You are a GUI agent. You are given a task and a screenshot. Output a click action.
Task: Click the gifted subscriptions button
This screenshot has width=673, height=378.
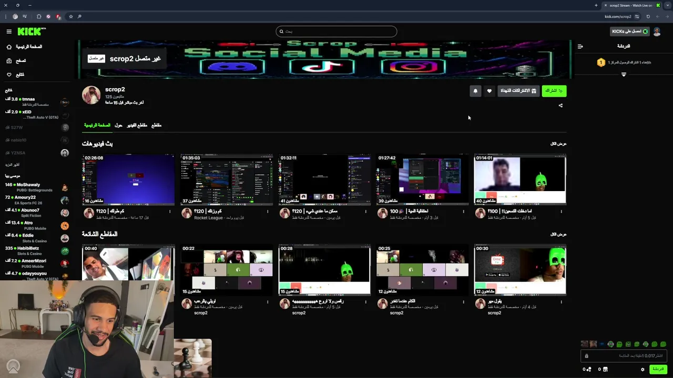pos(518,91)
